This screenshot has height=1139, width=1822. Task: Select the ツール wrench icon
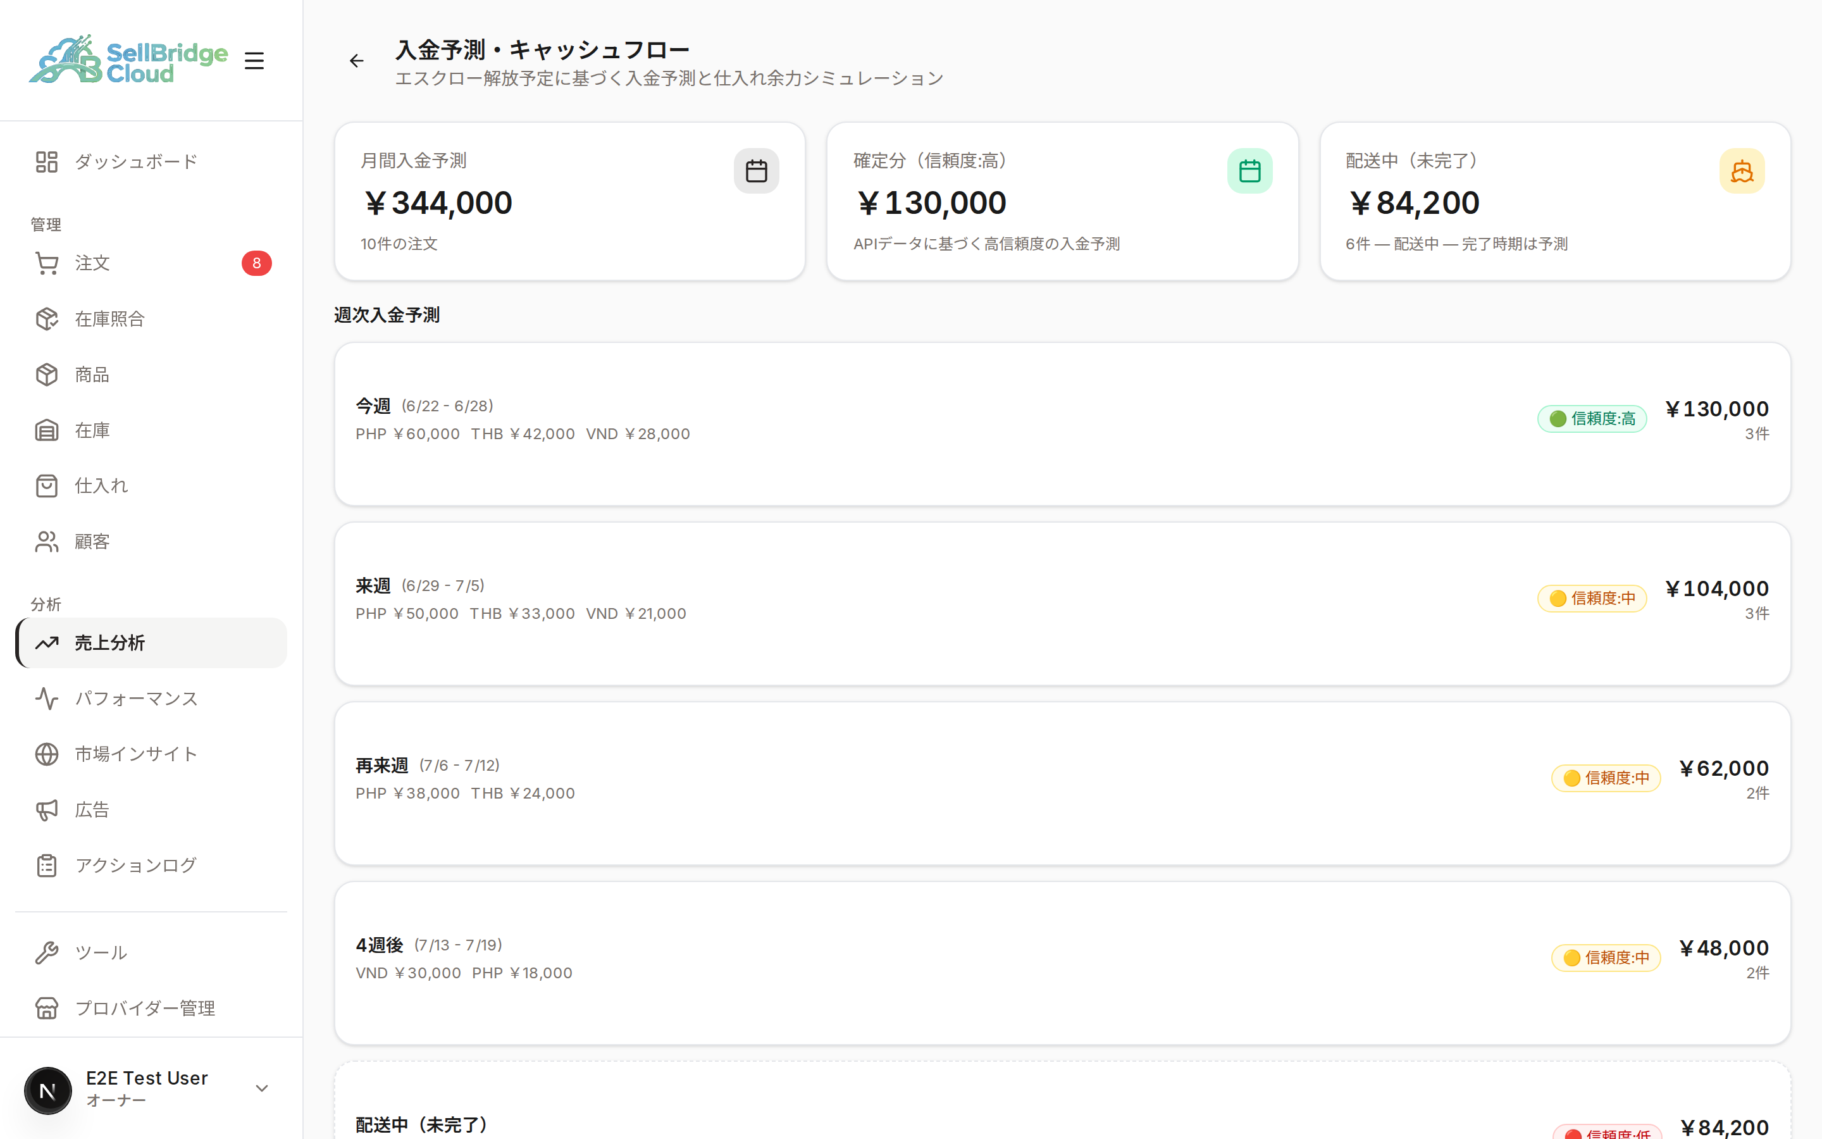47,952
